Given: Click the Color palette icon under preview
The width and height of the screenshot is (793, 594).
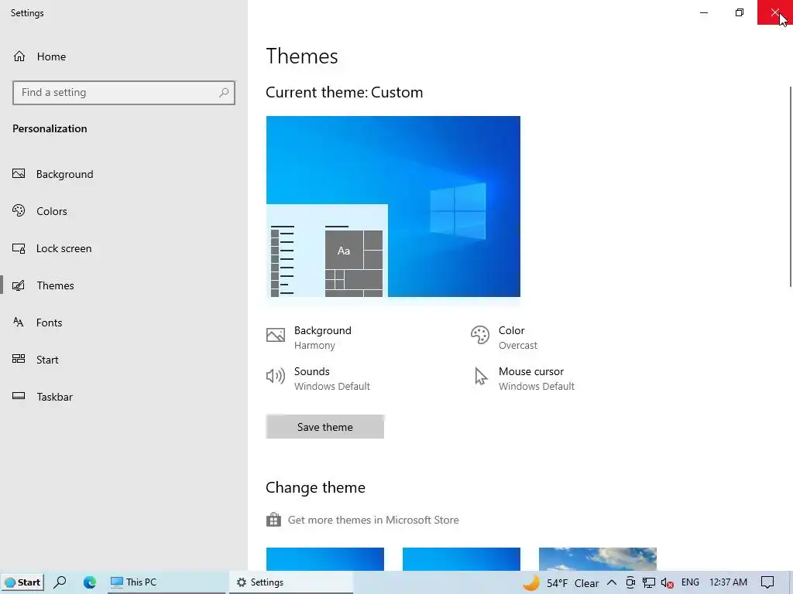Looking at the screenshot, I should tap(480, 335).
